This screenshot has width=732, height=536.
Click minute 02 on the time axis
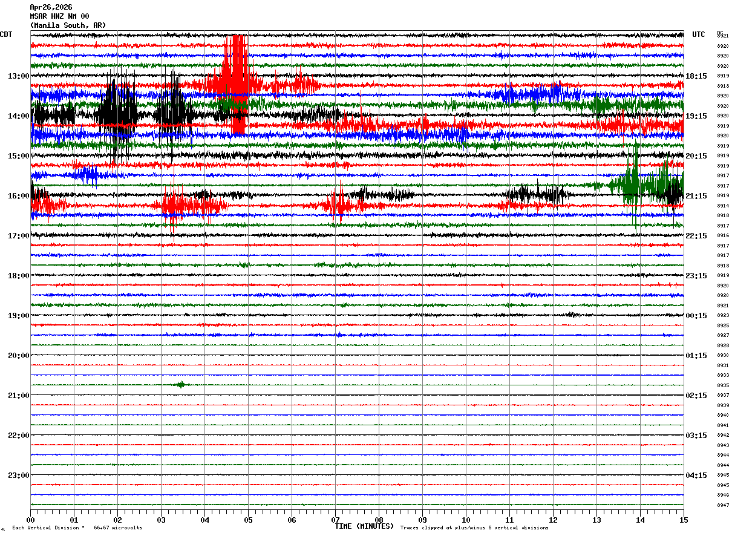click(x=117, y=520)
